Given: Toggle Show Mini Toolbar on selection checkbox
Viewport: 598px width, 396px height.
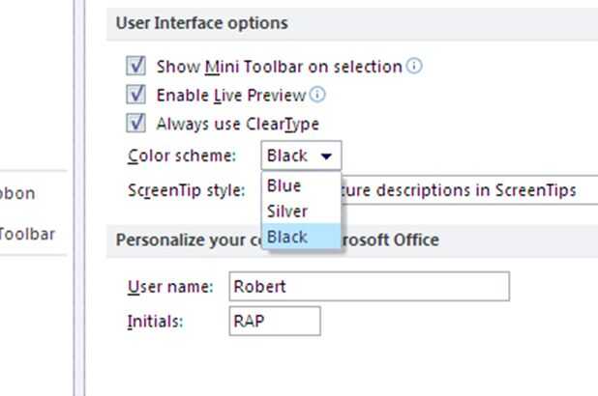Looking at the screenshot, I should (x=136, y=67).
